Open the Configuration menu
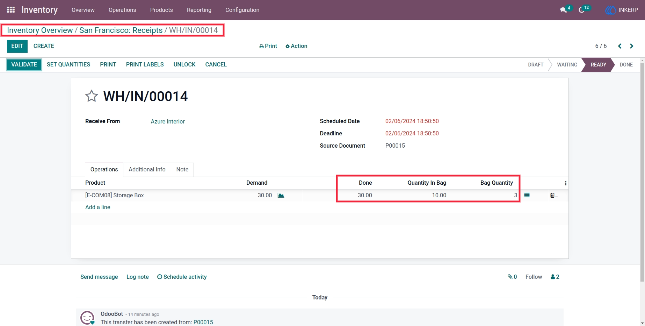The width and height of the screenshot is (645, 326). (x=242, y=10)
